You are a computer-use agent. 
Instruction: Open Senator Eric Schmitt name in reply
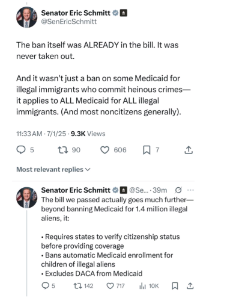(76, 190)
